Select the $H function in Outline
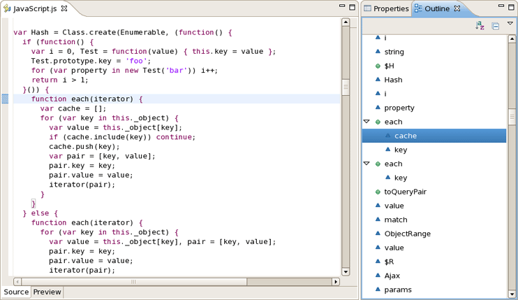Image resolution: width=518 pixels, height=300 pixels. pyautogui.click(x=389, y=66)
